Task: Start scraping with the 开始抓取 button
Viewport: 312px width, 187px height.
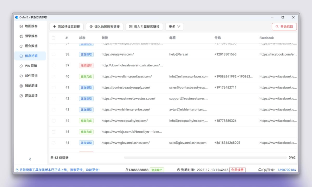Action: pos(284,26)
